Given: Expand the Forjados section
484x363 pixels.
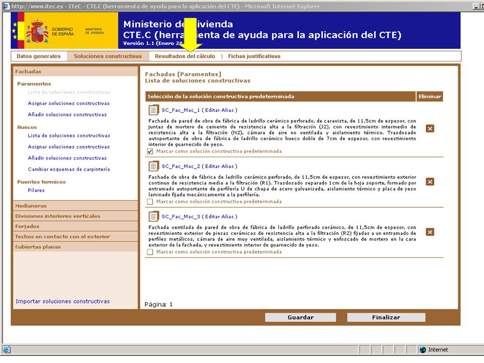Looking at the screenshot, I should click(x=75, y=226).
